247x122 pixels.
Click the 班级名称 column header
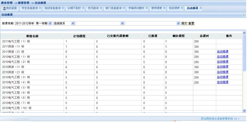click(32, 36)
